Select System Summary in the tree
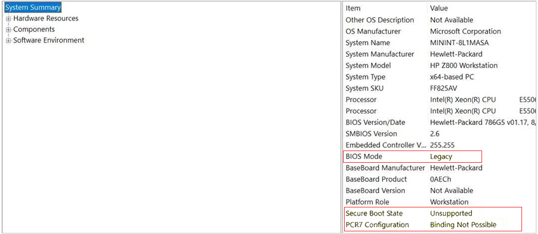The image size is (538, 234). pos(32,7)
